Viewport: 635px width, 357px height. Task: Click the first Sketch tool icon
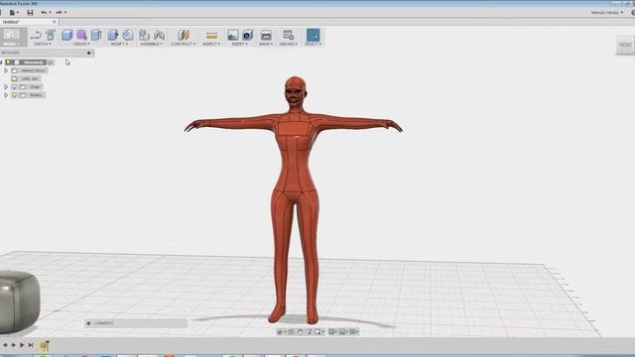(x=36, y=36)
